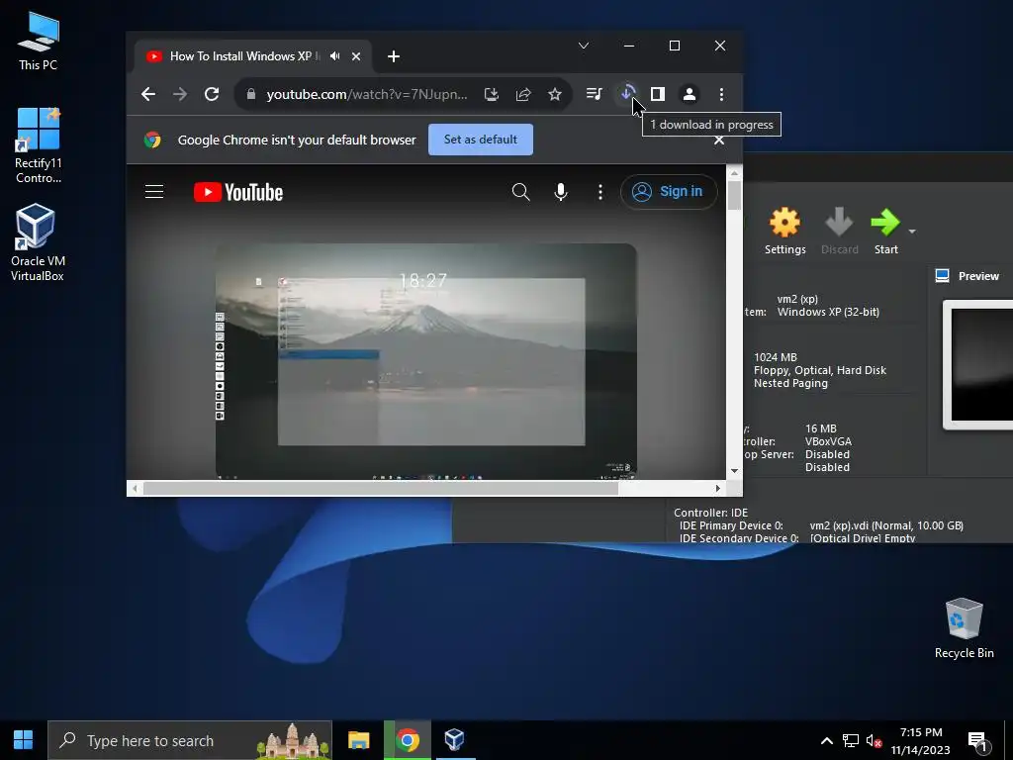Dismiss the default browser infobar

point(719,141)
